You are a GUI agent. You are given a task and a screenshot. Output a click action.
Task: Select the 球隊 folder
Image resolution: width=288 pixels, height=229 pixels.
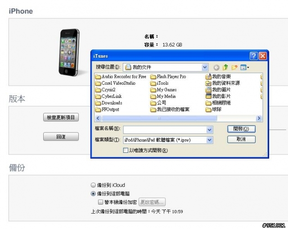213,110
